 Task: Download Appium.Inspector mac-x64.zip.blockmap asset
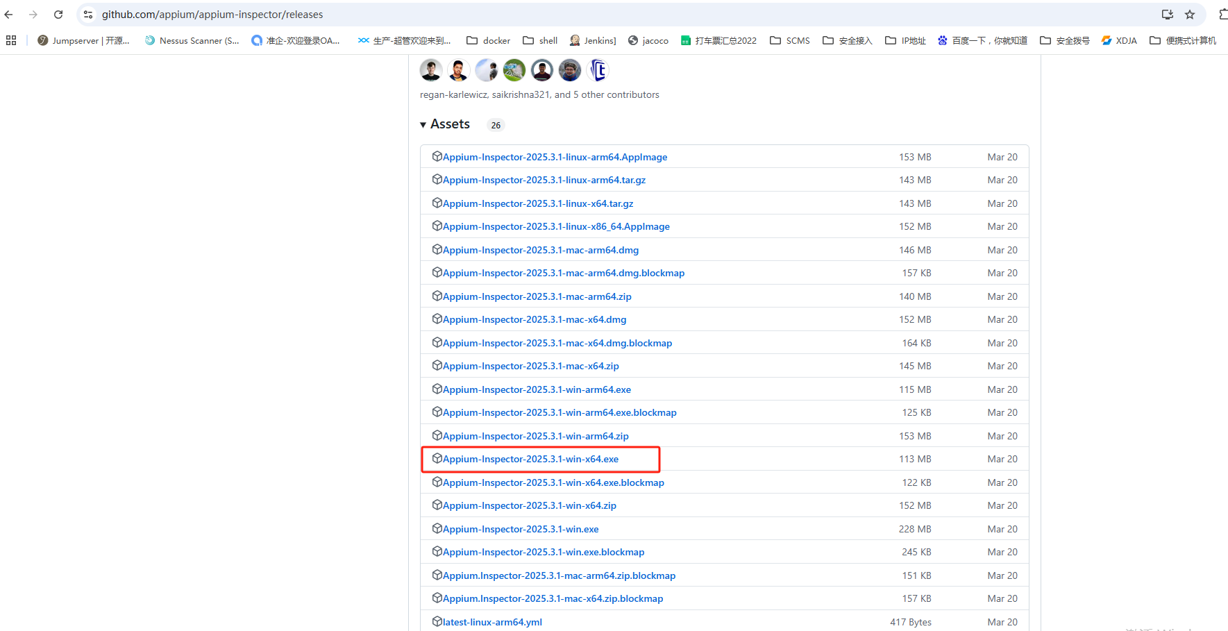(x=553, y=598)
